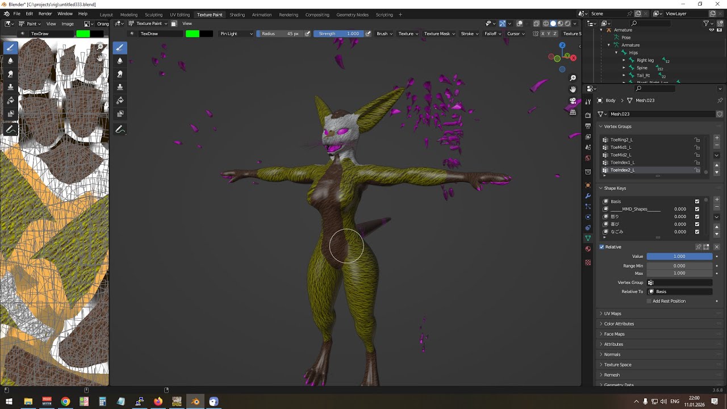Open the Texture checker properties tab
The image size is (727, 409).
588,262
